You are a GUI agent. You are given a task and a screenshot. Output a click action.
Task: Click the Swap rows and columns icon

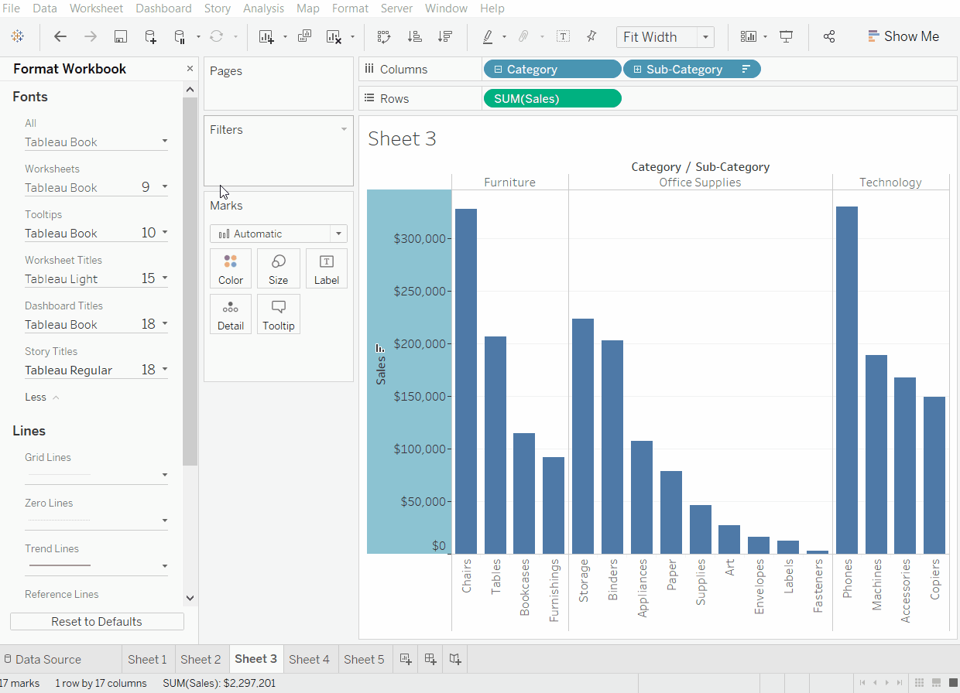pos(383,36)
